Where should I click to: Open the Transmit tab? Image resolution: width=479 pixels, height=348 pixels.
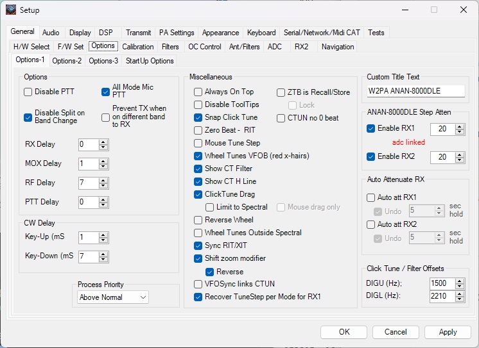coord(139,33)
